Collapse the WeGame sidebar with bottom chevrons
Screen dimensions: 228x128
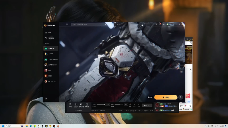(x=46, y=98)
